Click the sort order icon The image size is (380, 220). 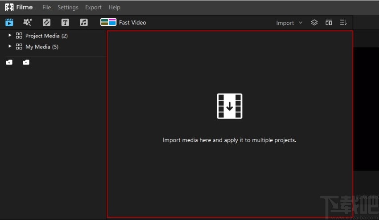(343, 23)
